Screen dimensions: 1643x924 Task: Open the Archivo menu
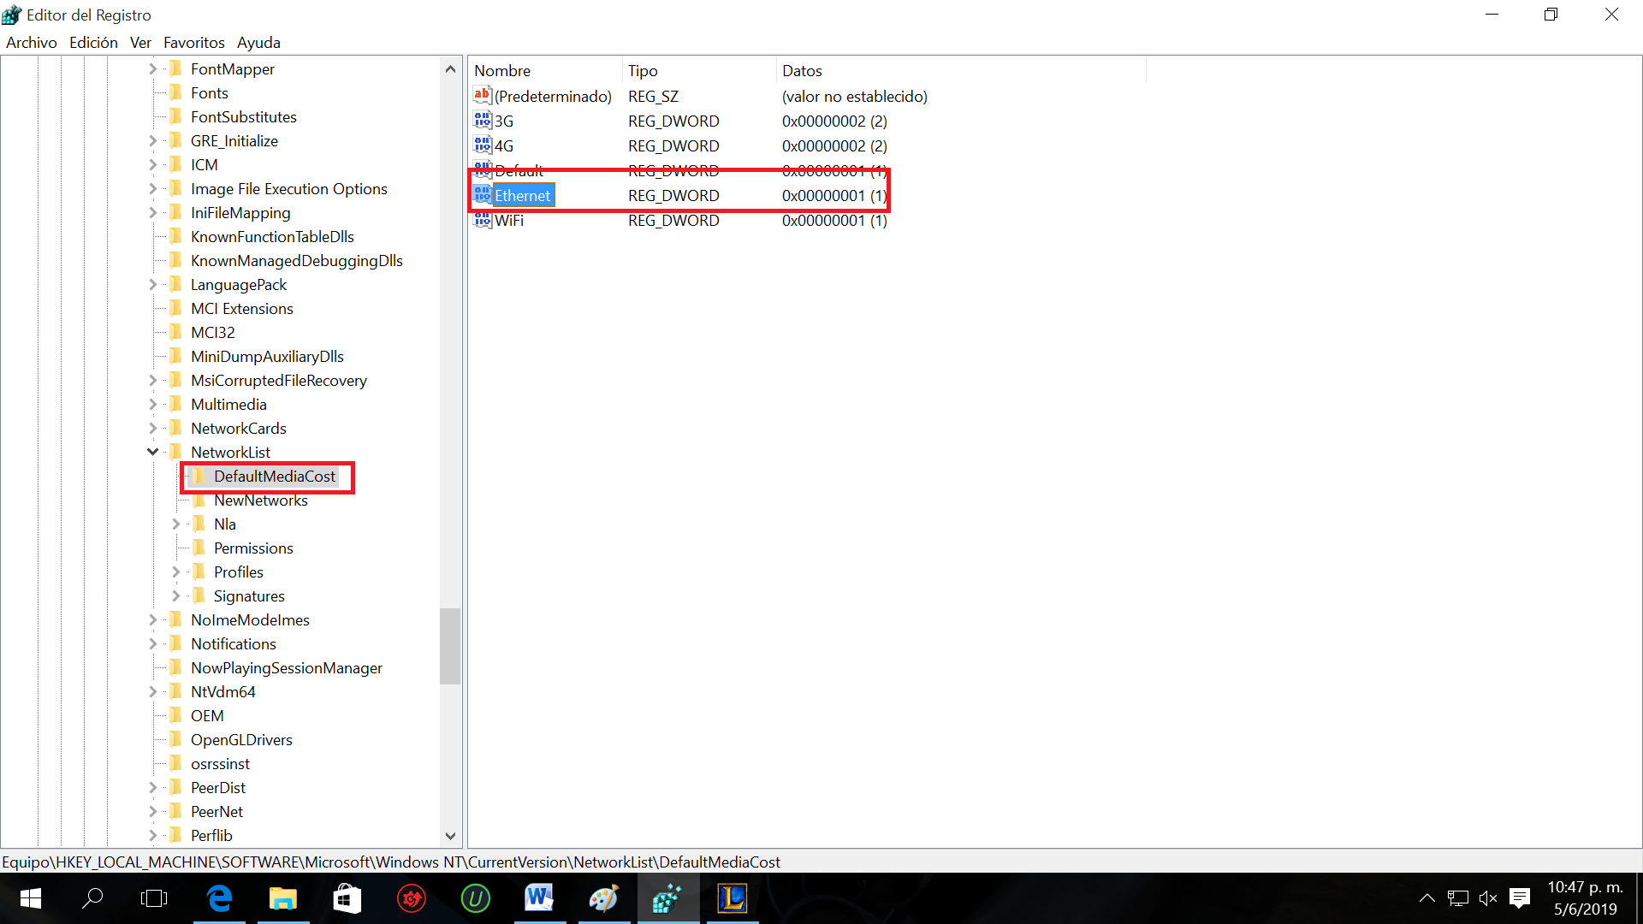click(x=32, y=43)
